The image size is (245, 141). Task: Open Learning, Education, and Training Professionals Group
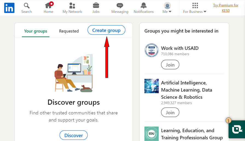[192, 134]
